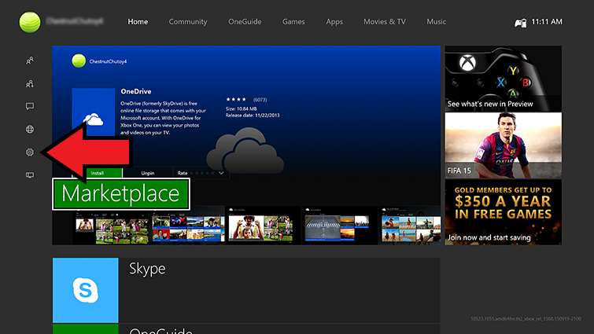Go to the Games tab
The image size is (594, 334).
point(293,22)
